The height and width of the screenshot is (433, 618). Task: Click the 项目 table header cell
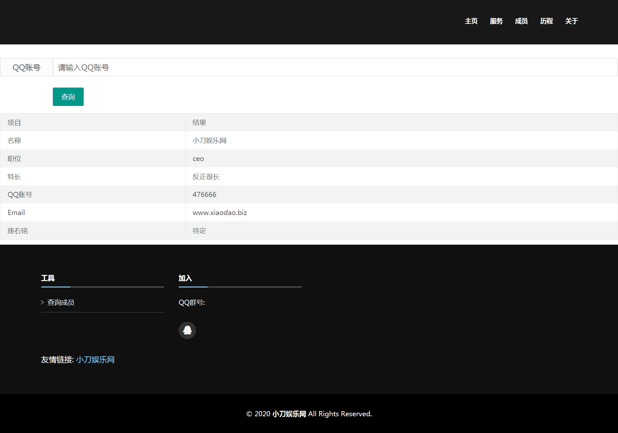[14, 122]
